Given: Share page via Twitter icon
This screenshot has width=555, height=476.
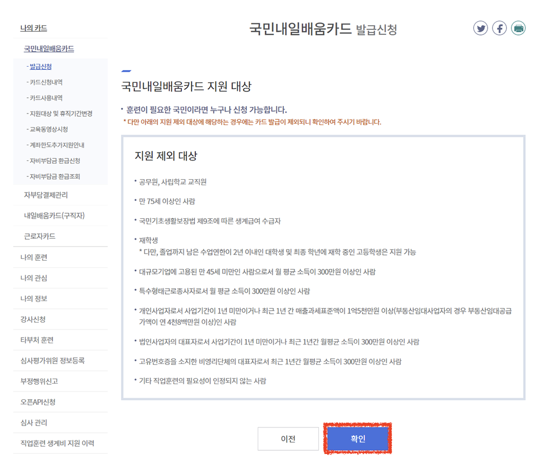Looking at the screenshot, I should (x=480, y=28).
